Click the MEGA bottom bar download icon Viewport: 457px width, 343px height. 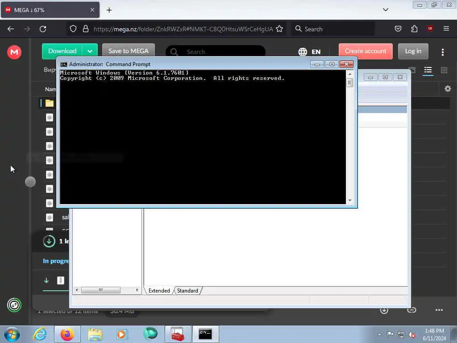384,310
